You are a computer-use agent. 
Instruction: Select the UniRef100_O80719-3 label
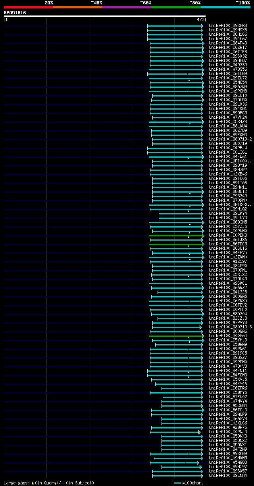click(230, 327)
